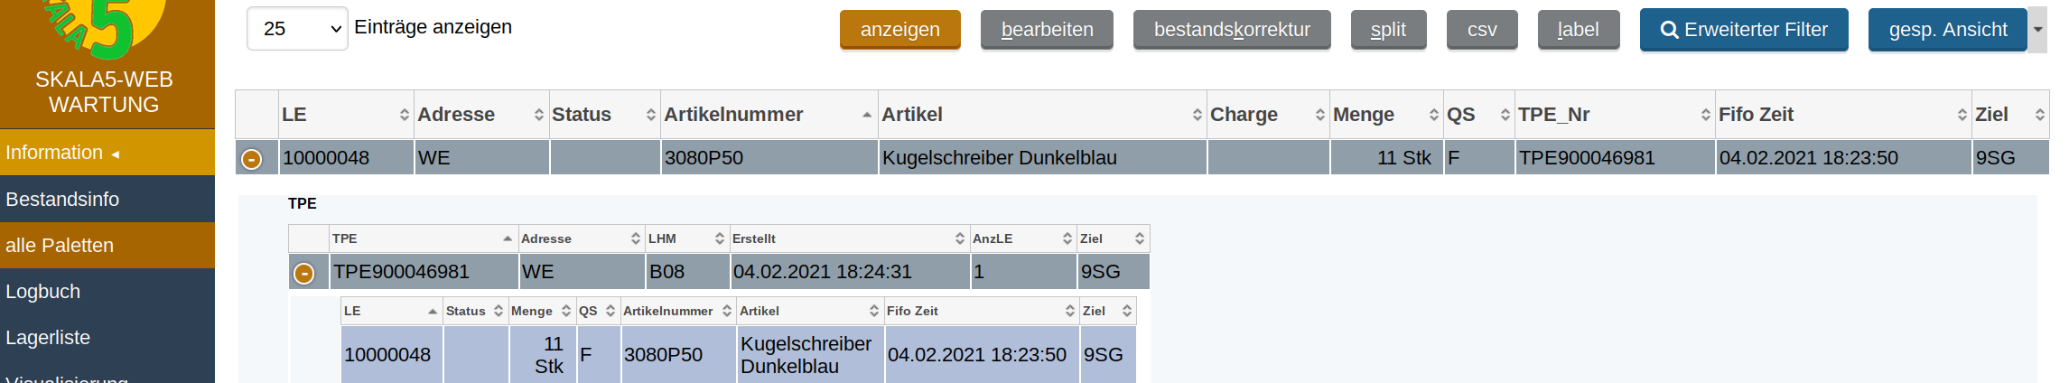This screenshot has height=383, width=2069.
Task: Collapse the expanded row for LE 10000048
Action: click(x=251, y=159)
